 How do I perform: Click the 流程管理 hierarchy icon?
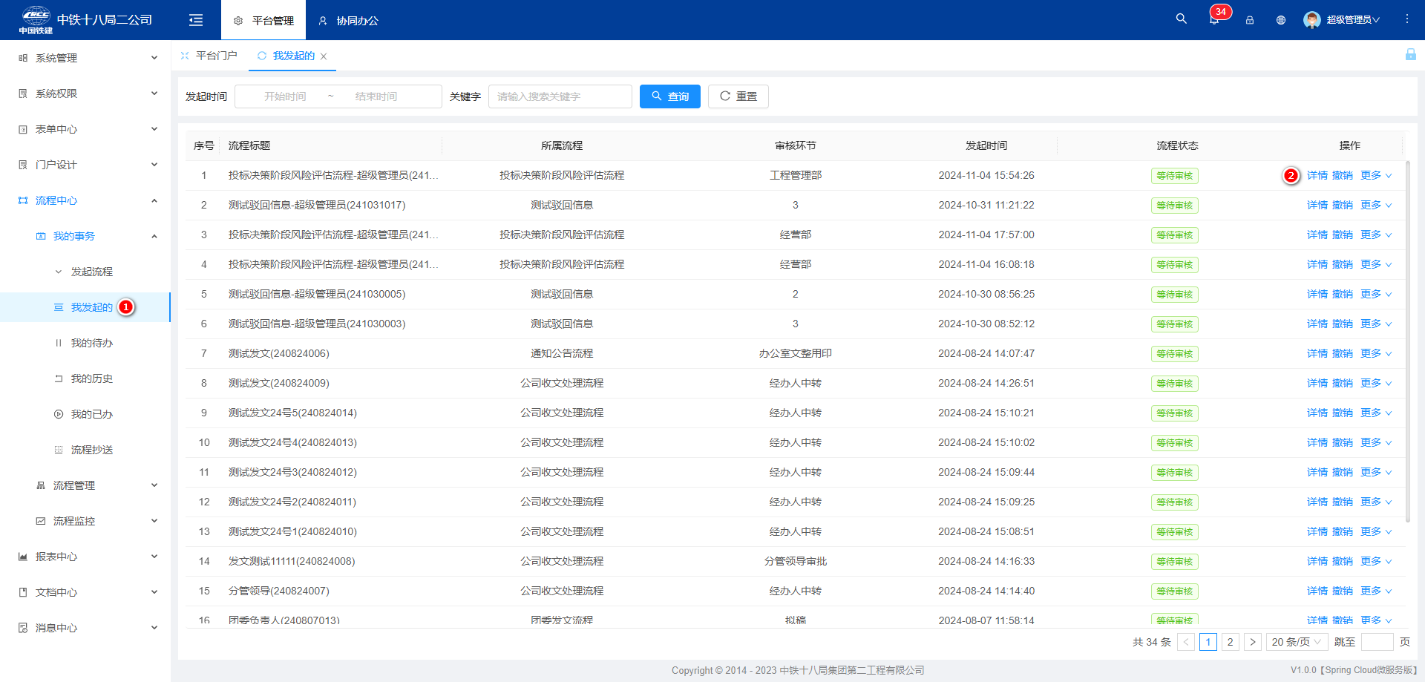41,485
